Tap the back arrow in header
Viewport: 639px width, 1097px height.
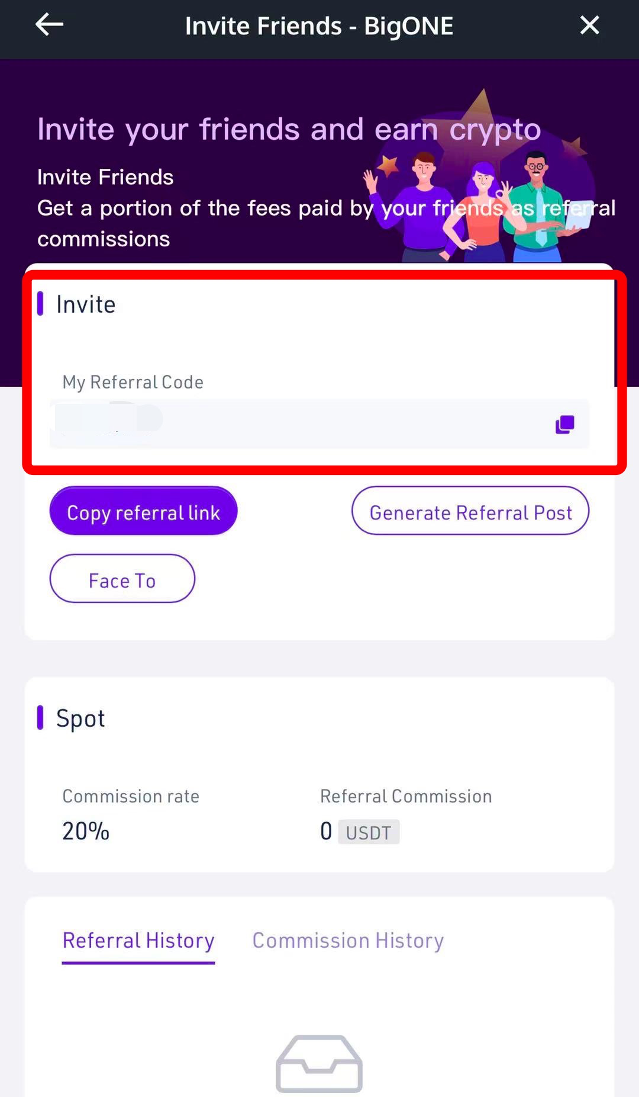pyautogui.click(x=50, y=25)
